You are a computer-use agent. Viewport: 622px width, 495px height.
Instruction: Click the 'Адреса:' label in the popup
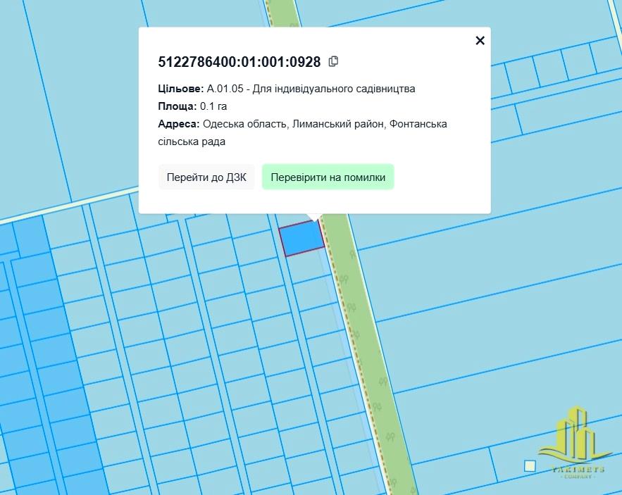(179, 124)
